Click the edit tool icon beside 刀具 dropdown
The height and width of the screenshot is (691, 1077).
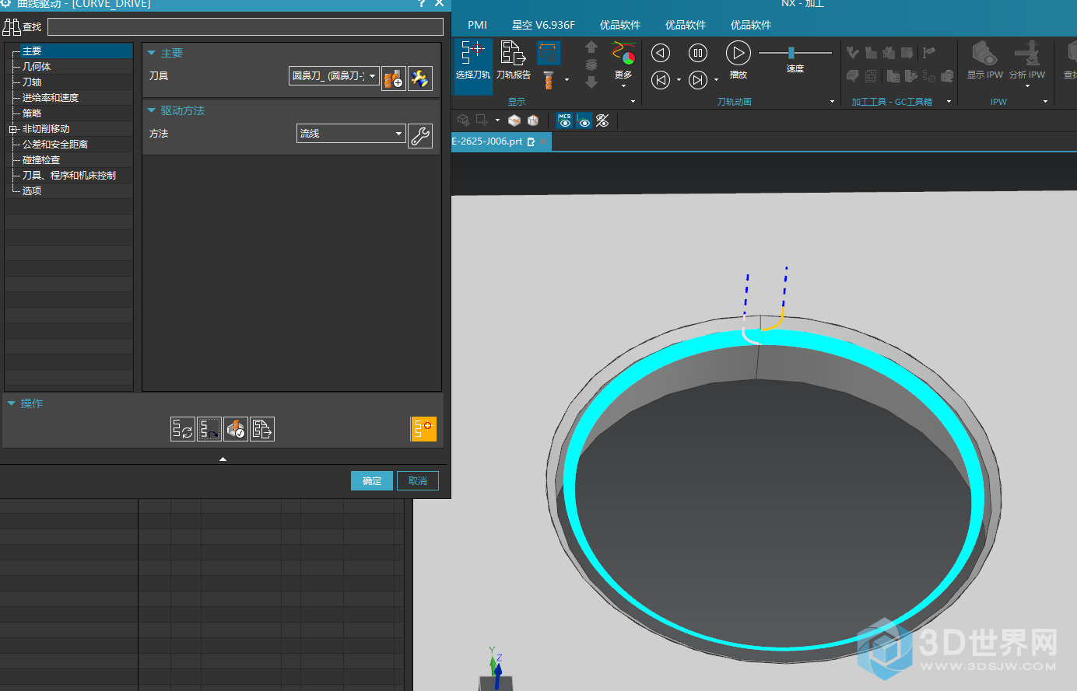(420, 78)
